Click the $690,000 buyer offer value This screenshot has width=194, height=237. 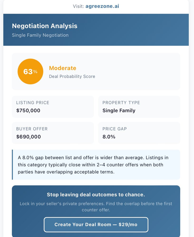(28, 137)
